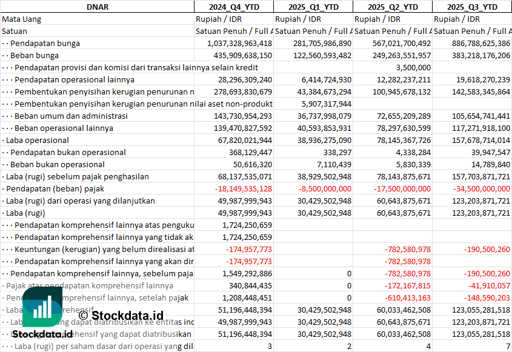Image resolution: width=512 pixels, height=352 pixels.
Task: Click the 2025_Q2_YTD column header
Action: point(393,7)
